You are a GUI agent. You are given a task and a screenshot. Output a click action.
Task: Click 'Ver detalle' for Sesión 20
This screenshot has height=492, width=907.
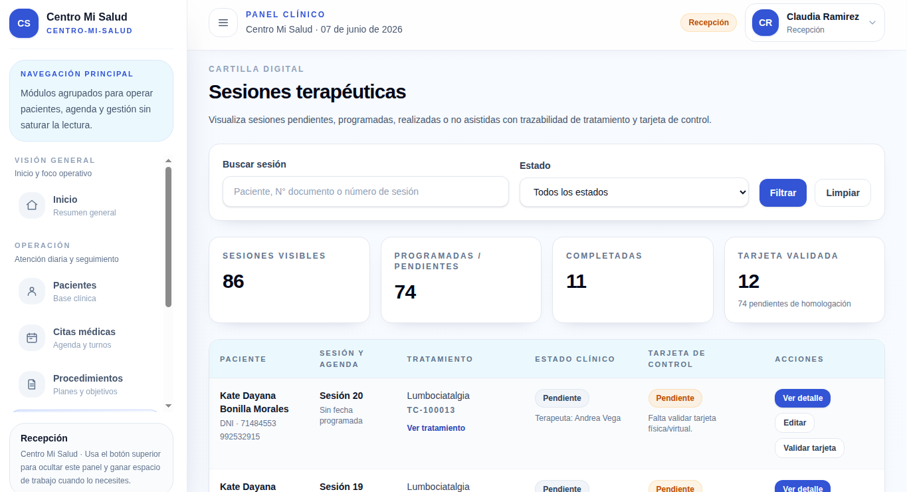tap(803, 398)
